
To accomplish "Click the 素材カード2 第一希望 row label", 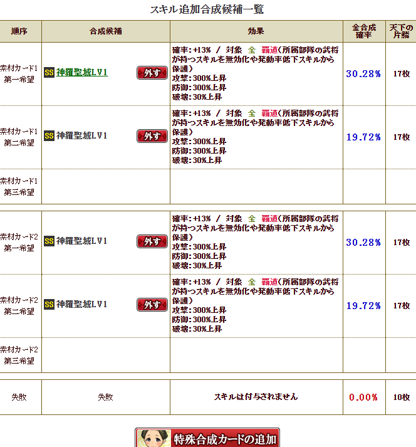I will pos(19,243).
